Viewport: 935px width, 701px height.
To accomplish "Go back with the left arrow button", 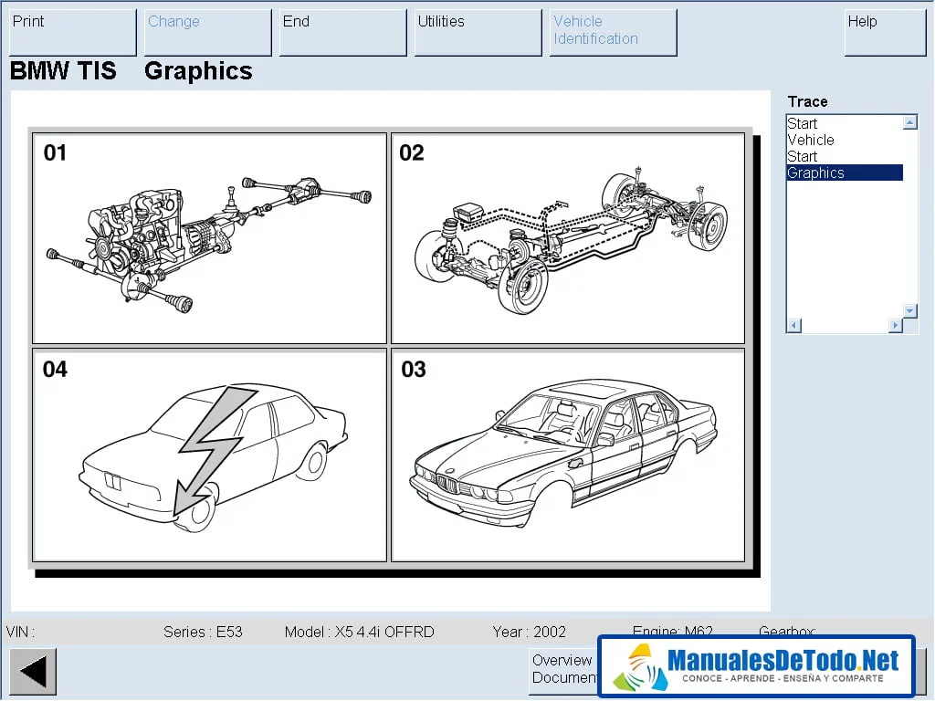I will [x=34, y=671].
